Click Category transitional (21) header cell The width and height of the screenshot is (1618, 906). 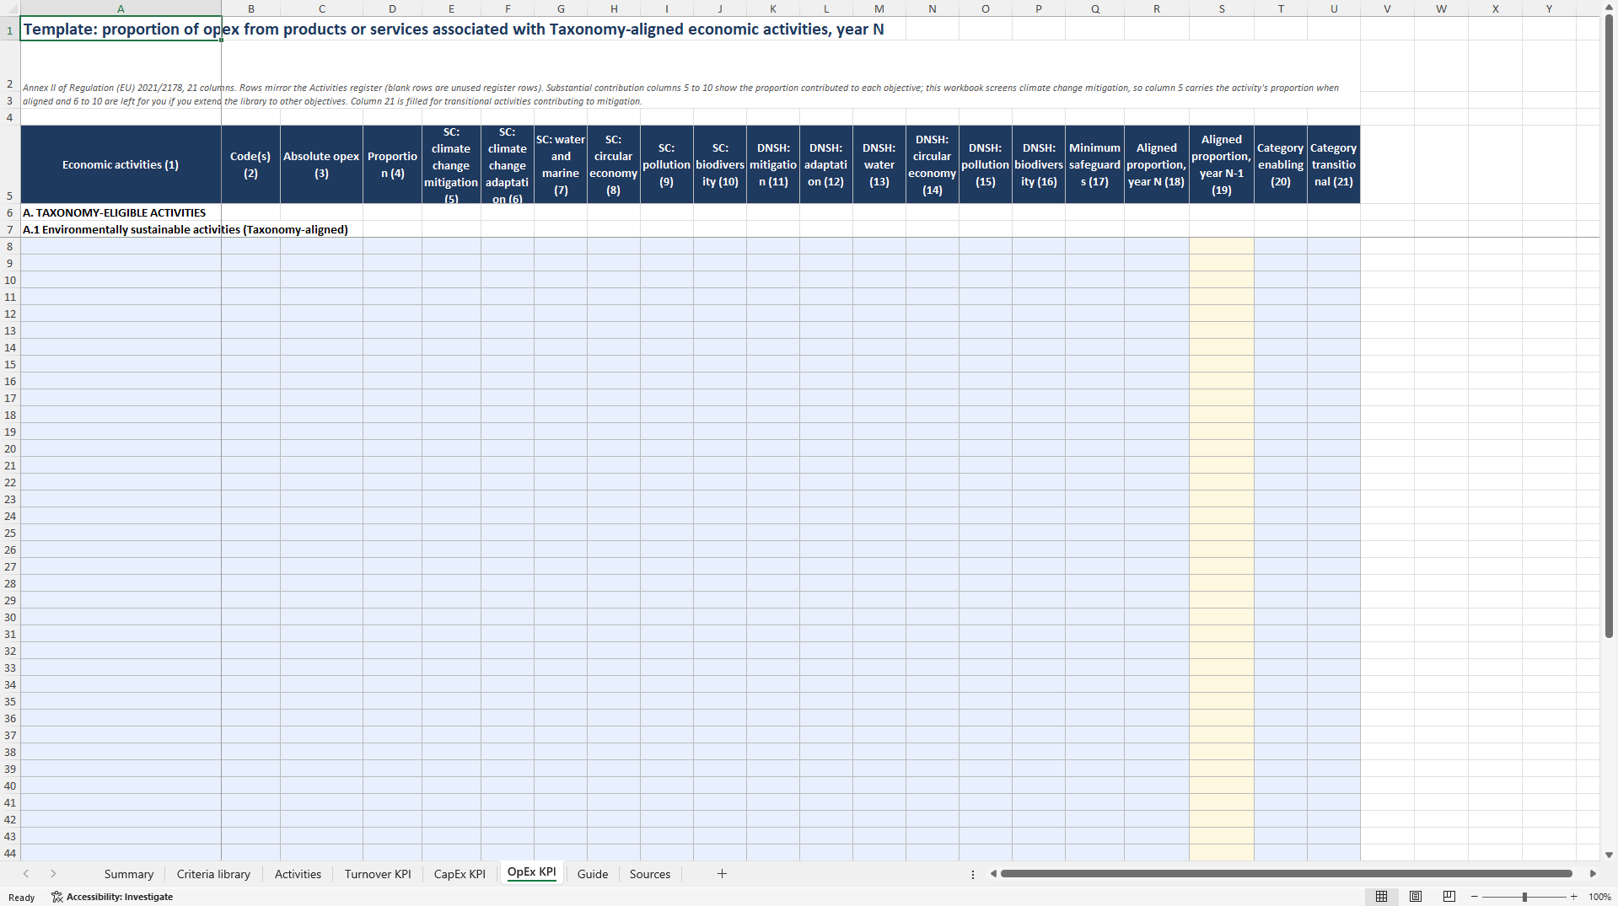point(1333,164)
